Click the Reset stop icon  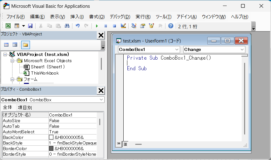coord(114,26)
